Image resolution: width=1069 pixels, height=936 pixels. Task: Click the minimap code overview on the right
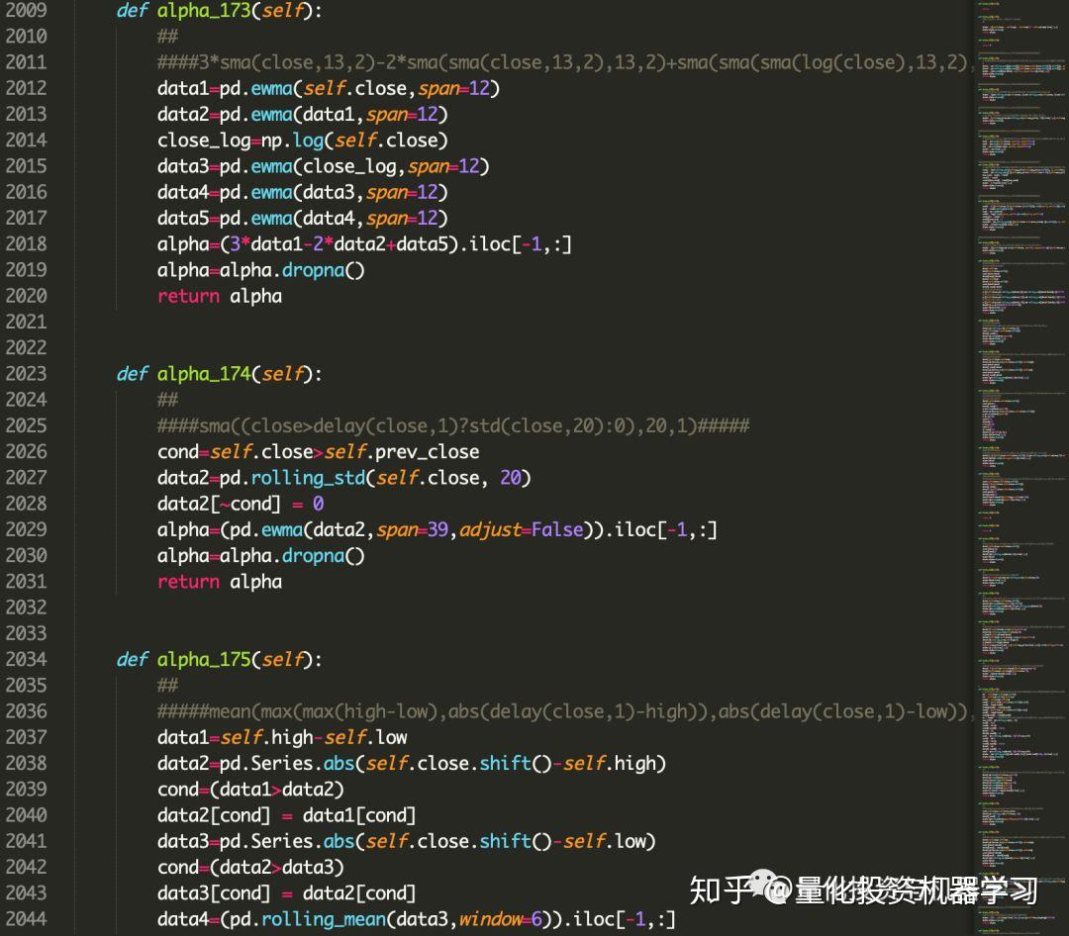1021,468
